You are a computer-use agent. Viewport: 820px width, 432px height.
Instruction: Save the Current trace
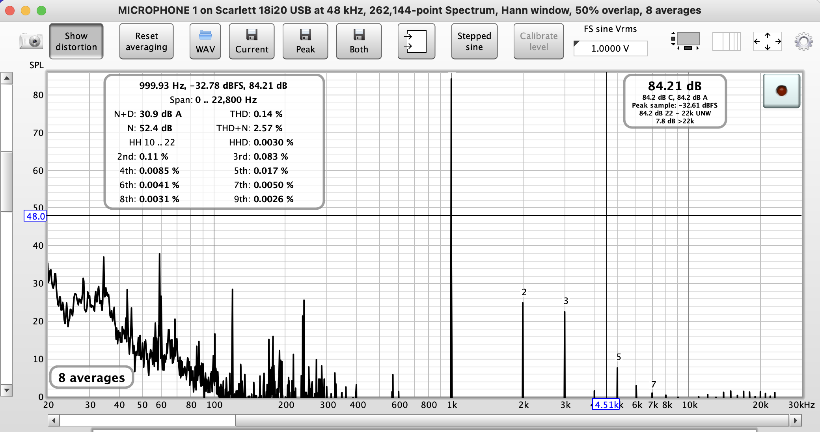click(x=252, y=41)
